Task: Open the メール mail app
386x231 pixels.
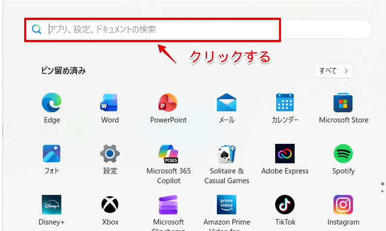Action: pos(226,107)
